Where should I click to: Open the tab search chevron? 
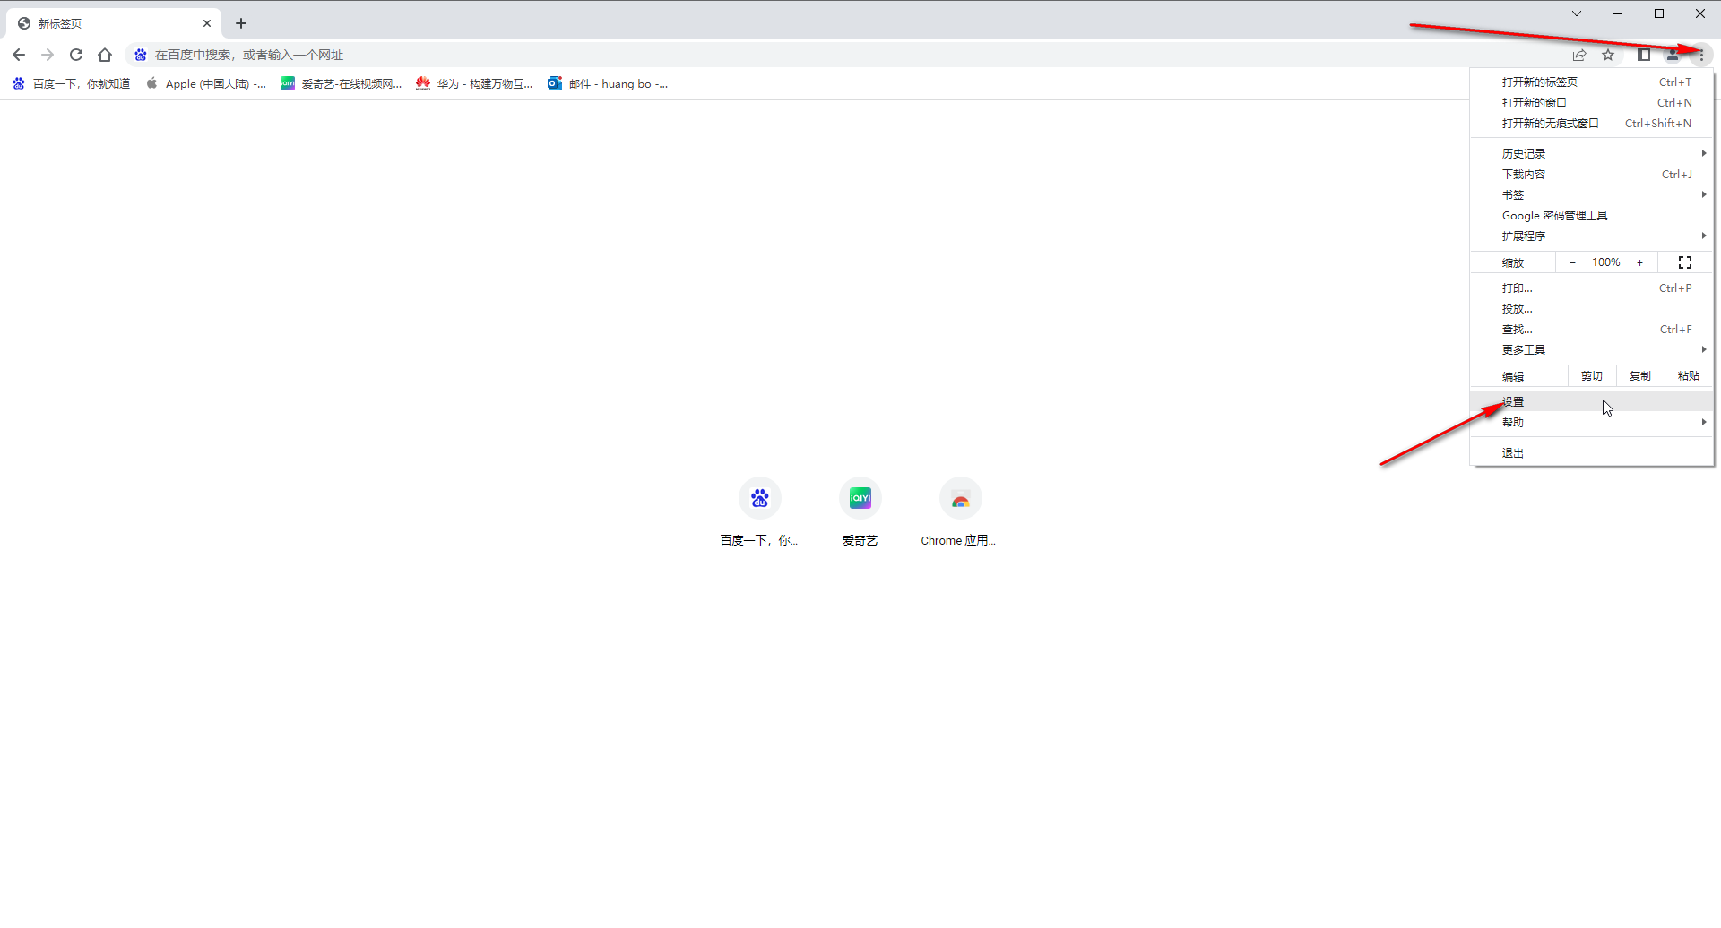[1577, 13]
